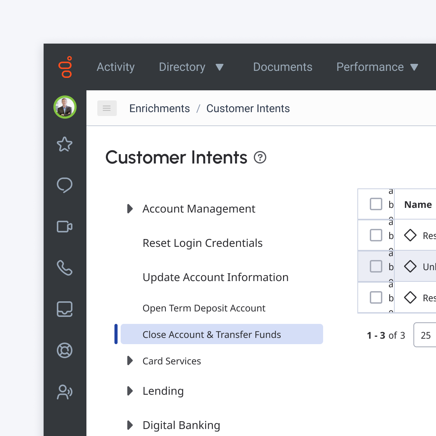Check the highlighted second row checkbox
This screenshot has width=436, height=436.
click(x=376, y=266)
